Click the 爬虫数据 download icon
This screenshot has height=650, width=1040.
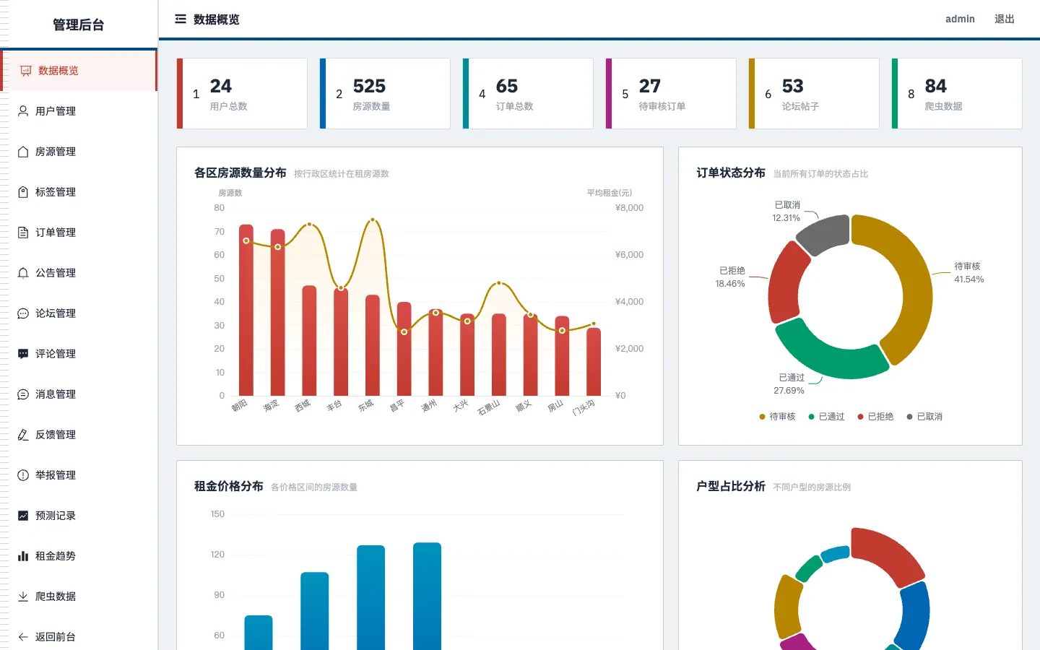point(23,597)
